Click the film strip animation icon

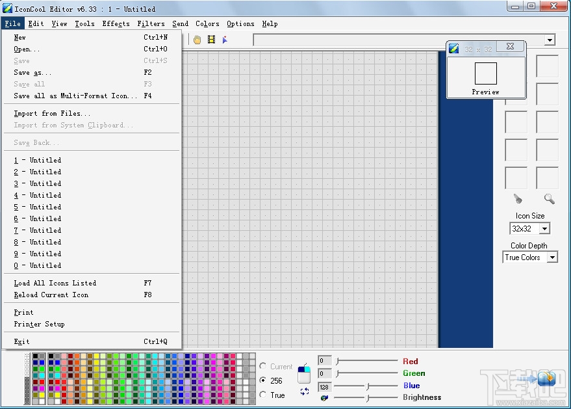[211, 39]
